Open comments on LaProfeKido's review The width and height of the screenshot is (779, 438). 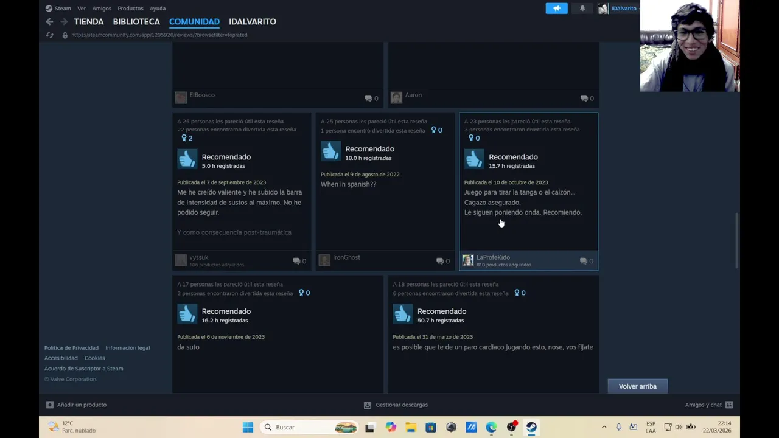click(x=587, y=261)
